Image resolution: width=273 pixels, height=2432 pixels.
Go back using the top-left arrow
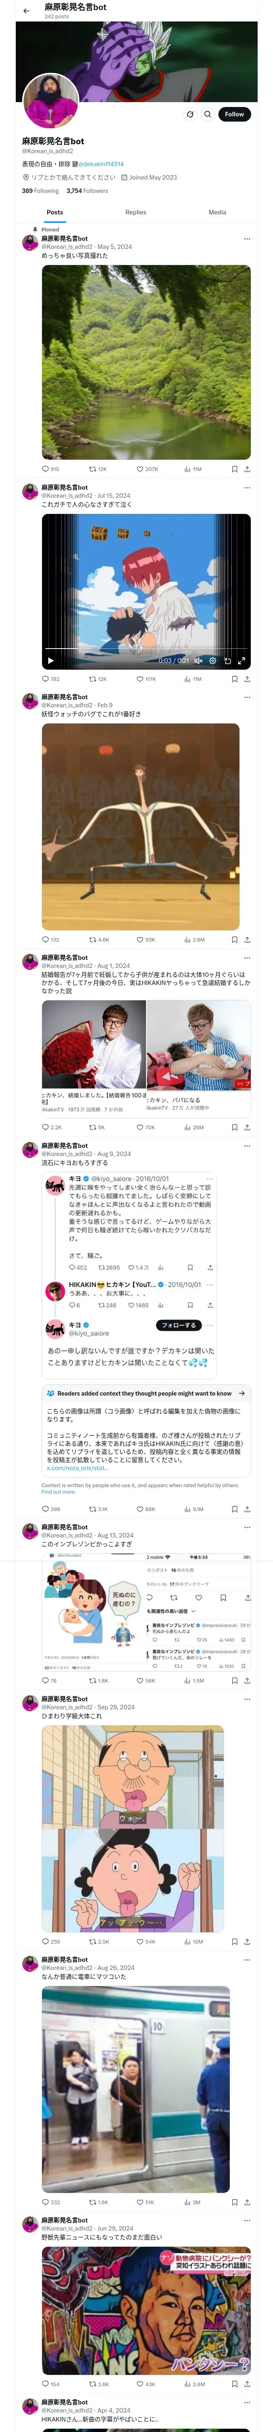[26, 11]
